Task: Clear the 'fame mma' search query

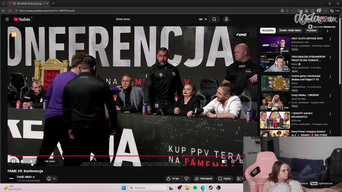Action: coord(206,19)
